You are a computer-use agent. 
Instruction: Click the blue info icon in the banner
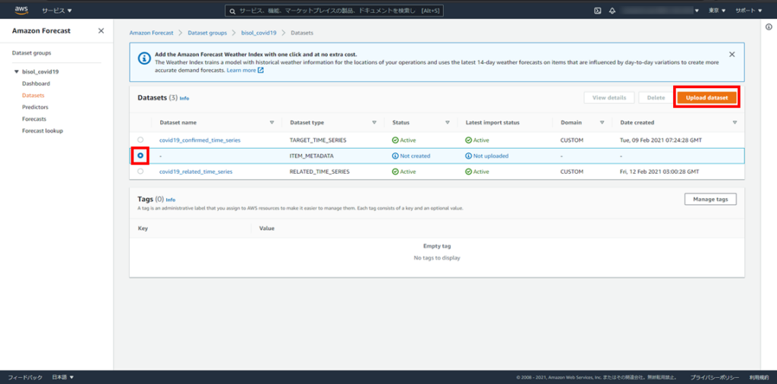143,57
